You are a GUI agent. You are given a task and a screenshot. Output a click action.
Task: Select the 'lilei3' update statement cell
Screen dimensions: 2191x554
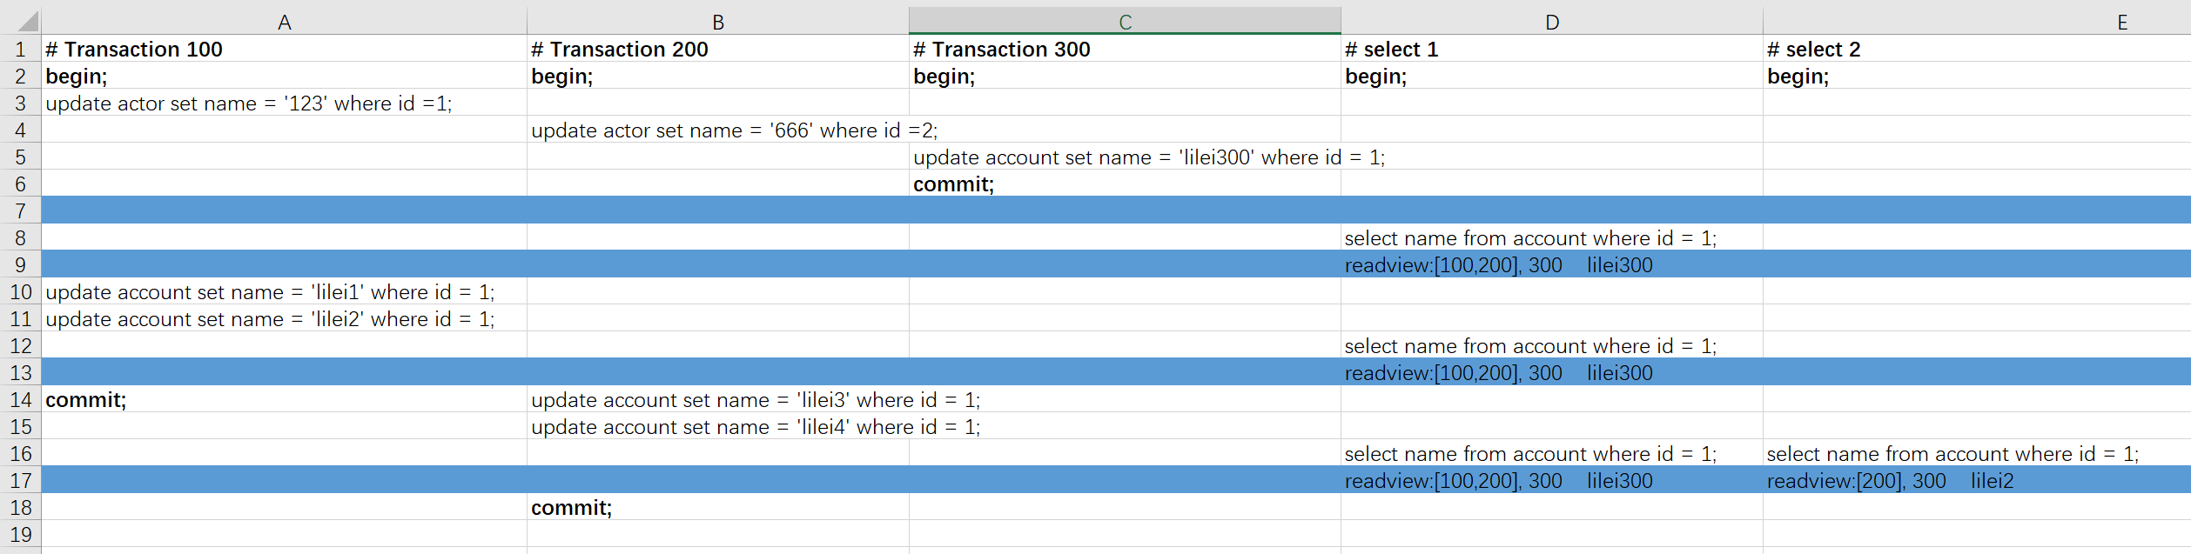[718, 399]
